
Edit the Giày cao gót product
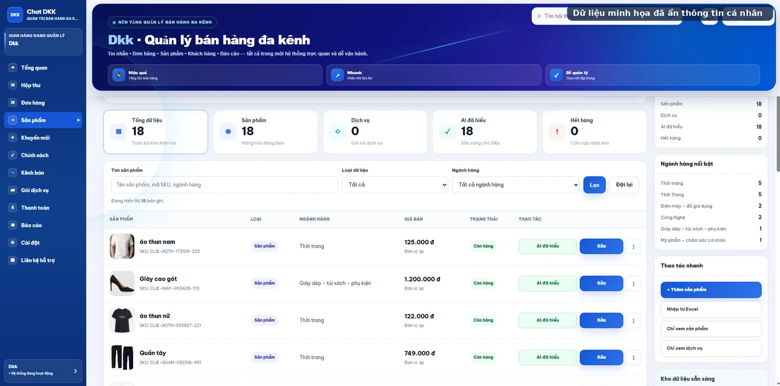pos(601,284)
